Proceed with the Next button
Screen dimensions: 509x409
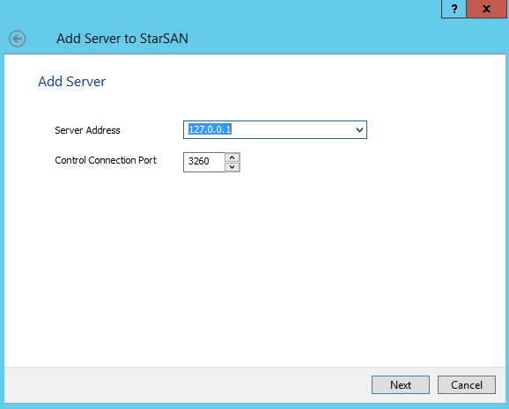pyautogui.click(x=401, y=385)
